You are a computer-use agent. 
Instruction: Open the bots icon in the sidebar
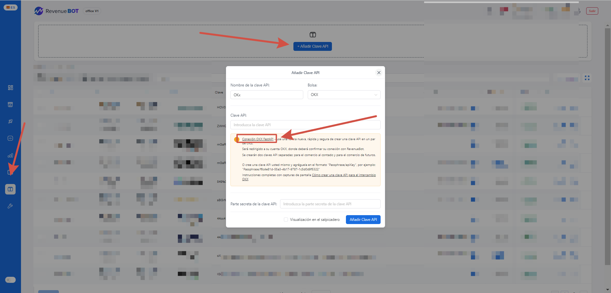click(11, 138)
